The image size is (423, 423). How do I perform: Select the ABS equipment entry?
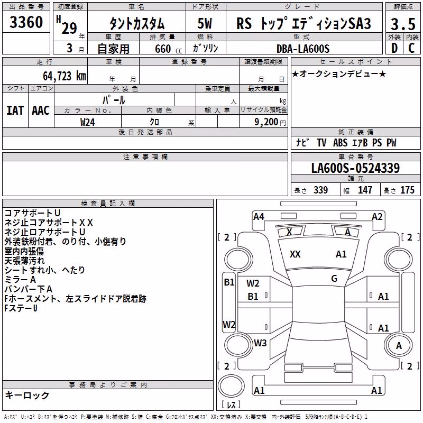[340, 142]
